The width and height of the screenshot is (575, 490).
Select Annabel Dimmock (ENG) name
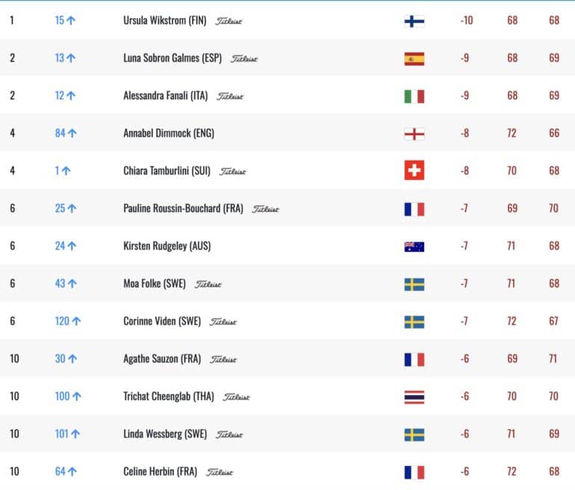coord(169,133)
